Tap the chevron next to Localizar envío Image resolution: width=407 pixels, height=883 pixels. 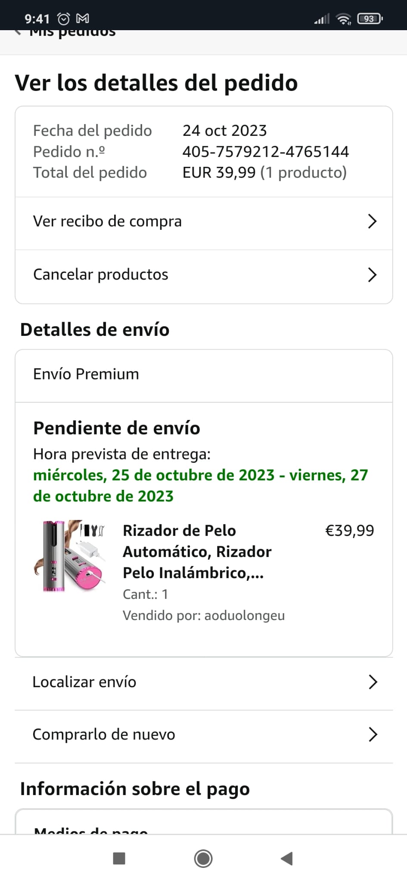point(373,682)
